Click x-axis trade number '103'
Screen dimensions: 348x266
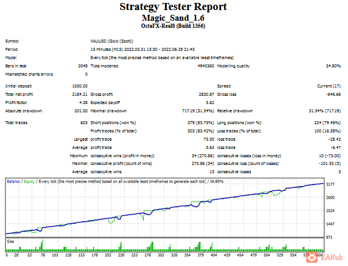[55, 255]
